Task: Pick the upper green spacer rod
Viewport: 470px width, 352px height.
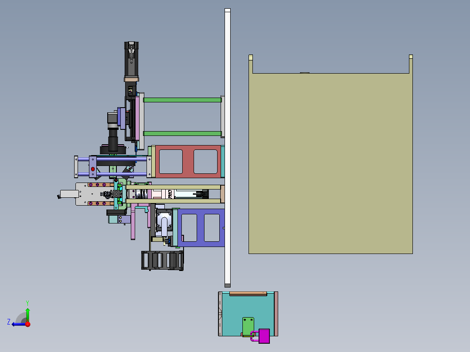Action: [x=182, y=100]
